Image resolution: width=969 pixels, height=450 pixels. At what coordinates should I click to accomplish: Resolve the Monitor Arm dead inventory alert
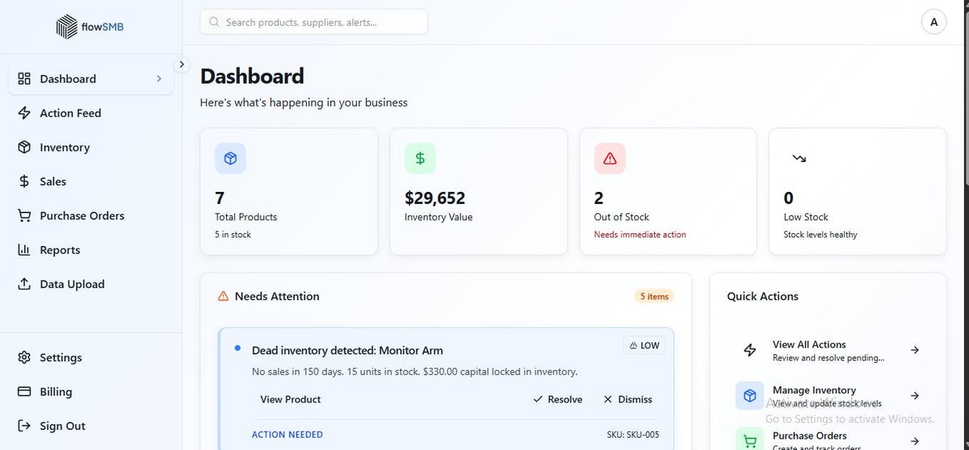click(x=558, y=399)
